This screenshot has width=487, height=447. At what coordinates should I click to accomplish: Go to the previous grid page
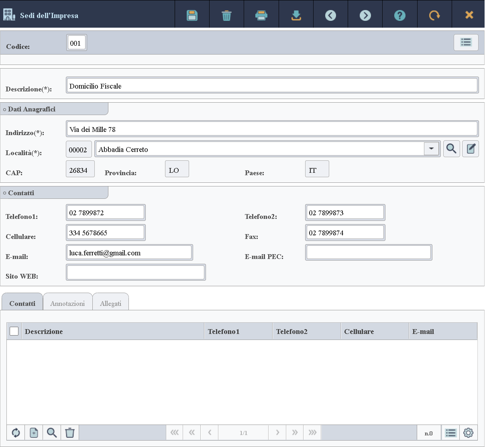point(210,433)
